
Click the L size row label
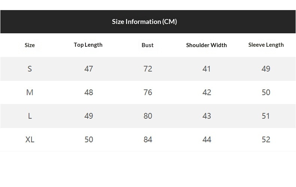tap(30, 116)
